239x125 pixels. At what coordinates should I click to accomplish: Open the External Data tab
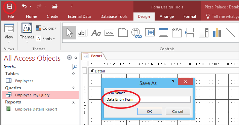click(79, 17)
